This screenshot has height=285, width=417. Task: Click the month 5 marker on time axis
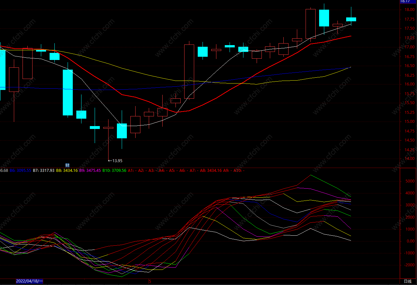pyautogui.click(x=150, y=281)
